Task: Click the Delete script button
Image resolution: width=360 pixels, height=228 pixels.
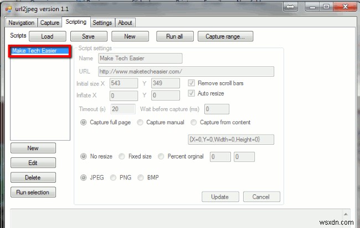Action: (x=33, y=177)
